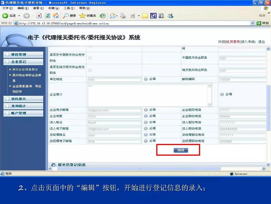Viewport: 271px width, 204px height.
Task: Click the horizontal scrollbar right arrow
Action: 264,169
